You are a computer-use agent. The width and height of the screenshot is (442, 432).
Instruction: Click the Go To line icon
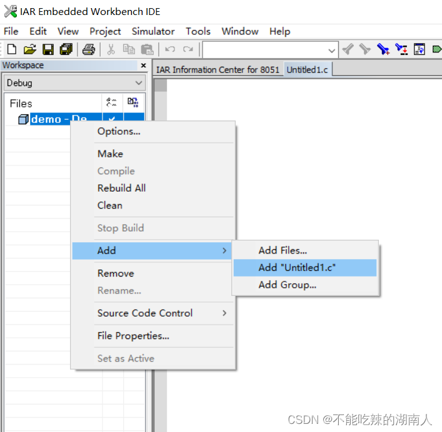tap(419, 49)
